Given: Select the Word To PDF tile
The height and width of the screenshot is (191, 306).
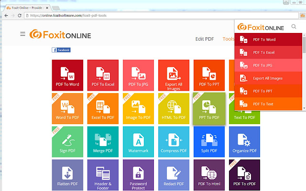Looking at the screenshot, I should [x=67, y=108].
